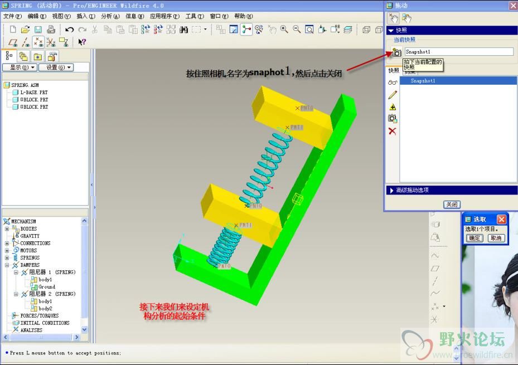Click the glasses icon to display snapshot

click(x=393, y=82)
